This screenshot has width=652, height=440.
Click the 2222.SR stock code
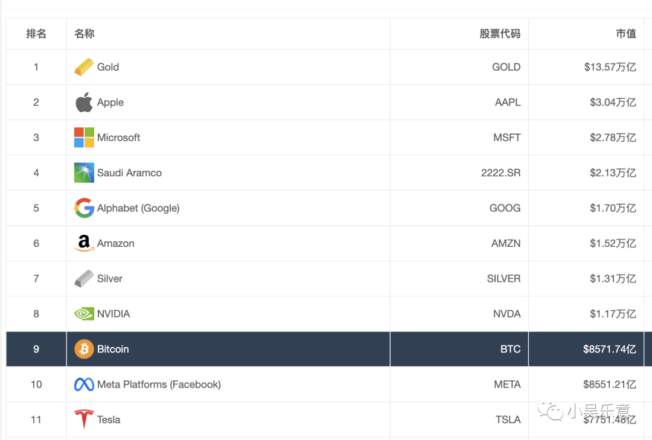pos(500,173)
